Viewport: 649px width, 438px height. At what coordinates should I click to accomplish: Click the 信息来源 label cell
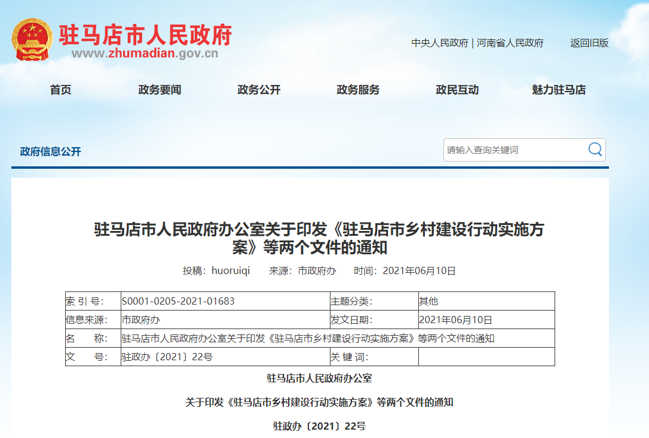[x=93, y=320]
